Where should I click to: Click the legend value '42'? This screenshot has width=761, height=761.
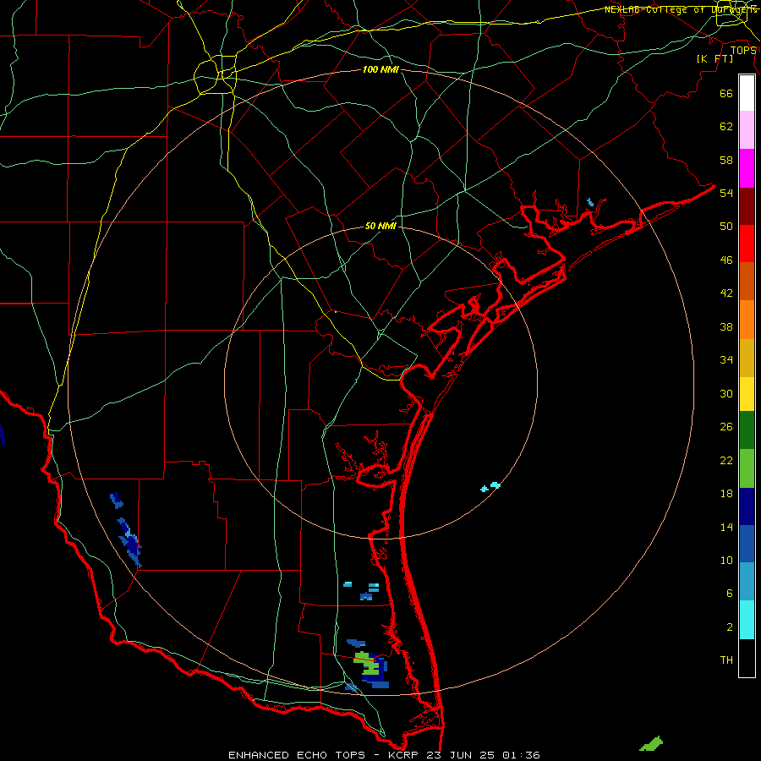(x=726, y=293)
